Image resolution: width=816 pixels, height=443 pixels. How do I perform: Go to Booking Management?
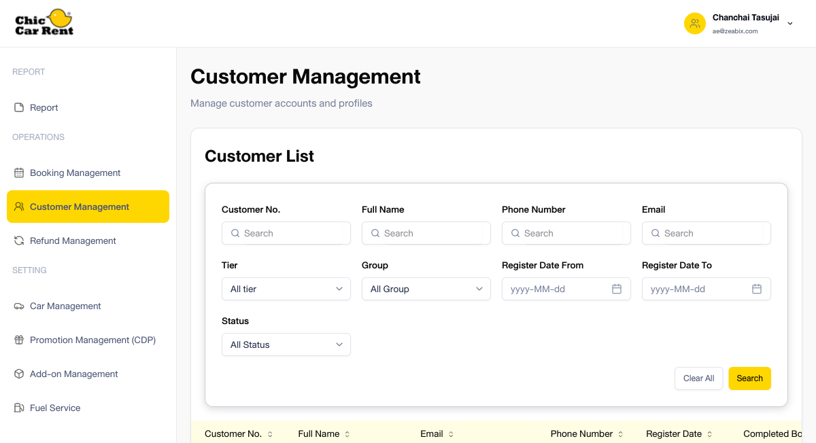[88, 173]
